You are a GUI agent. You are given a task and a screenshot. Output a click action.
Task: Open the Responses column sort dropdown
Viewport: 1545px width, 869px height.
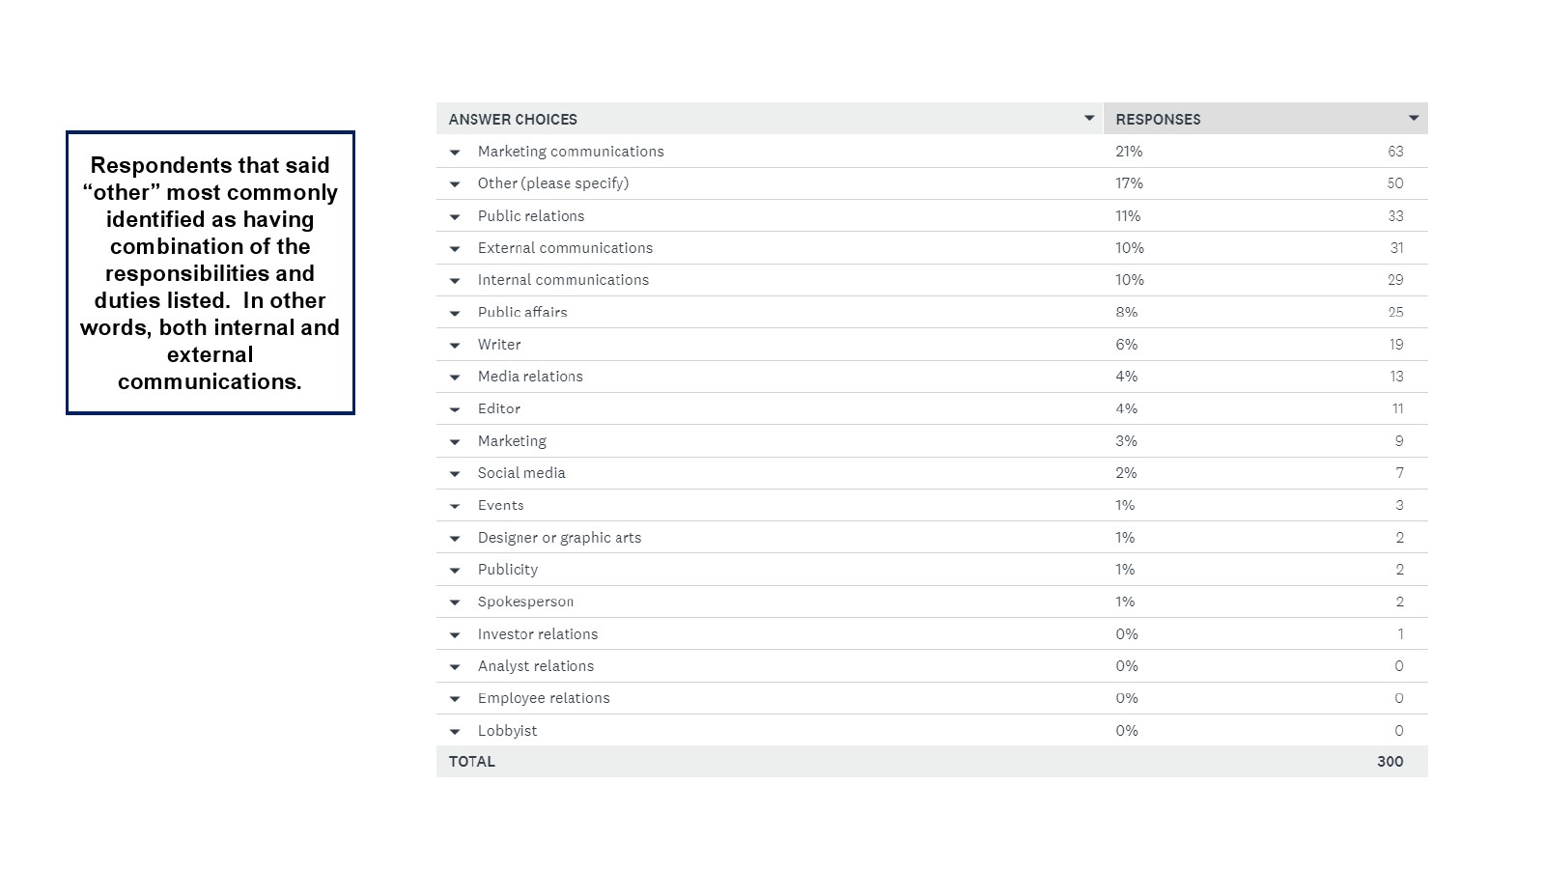point(1414,118)
